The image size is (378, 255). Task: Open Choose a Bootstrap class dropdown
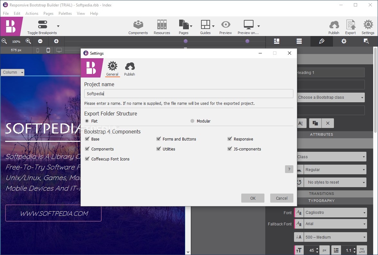tap(331, 97)
